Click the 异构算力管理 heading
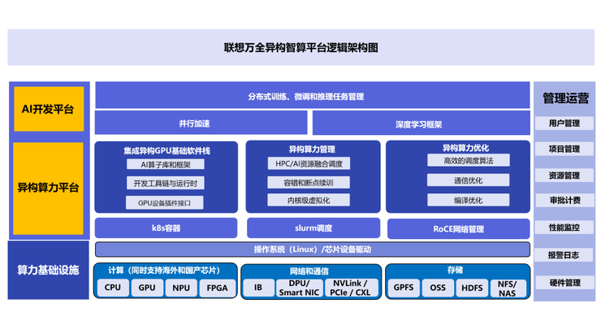This screenshot has height=312, width=601. [x=312, y=149]
